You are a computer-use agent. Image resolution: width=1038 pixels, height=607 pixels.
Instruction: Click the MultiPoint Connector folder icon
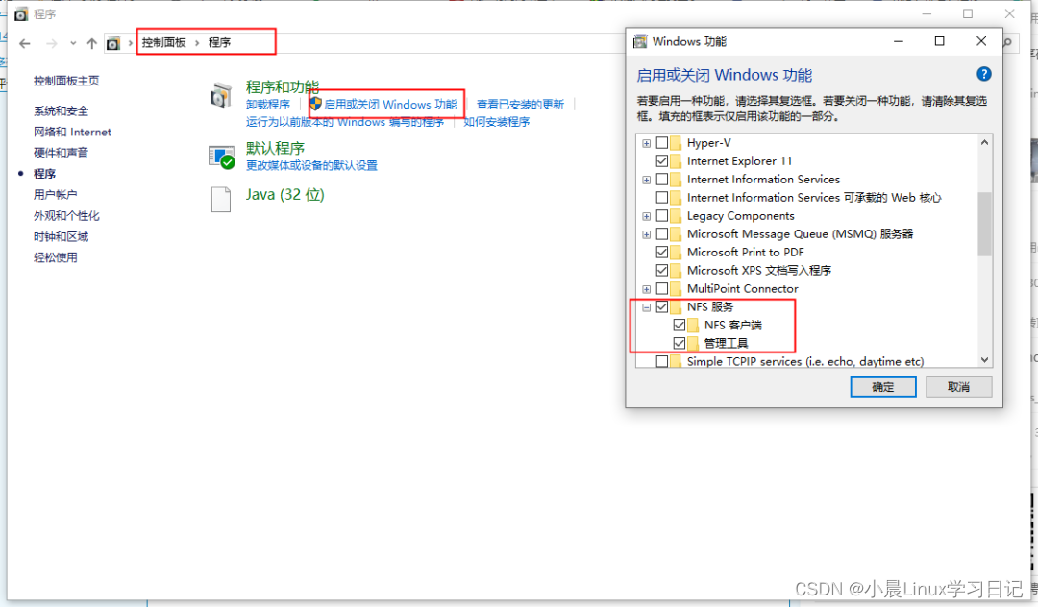[x=676, y=289]
